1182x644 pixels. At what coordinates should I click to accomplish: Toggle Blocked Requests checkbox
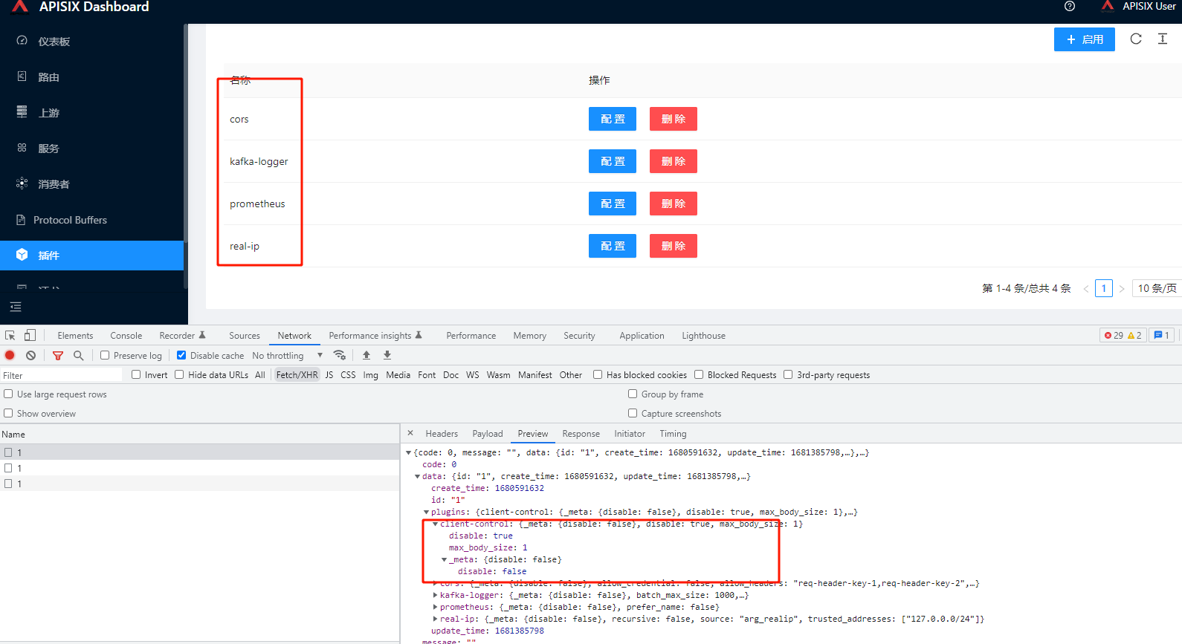pos(699,374)
